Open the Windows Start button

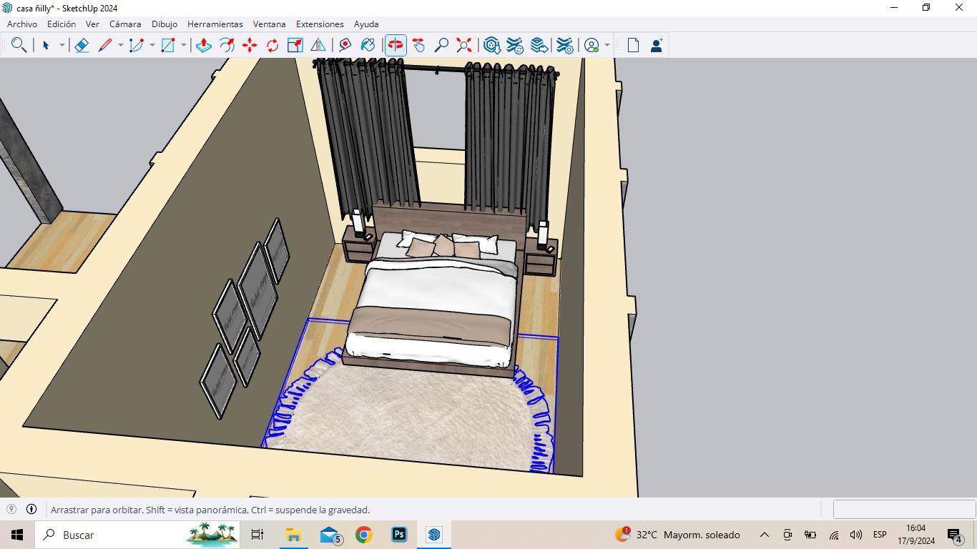pos(17,535)
